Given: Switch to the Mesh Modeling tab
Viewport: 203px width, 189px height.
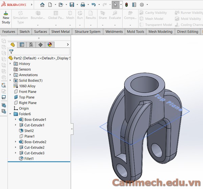Looking at the screenshot, I should tap(160, 31).
